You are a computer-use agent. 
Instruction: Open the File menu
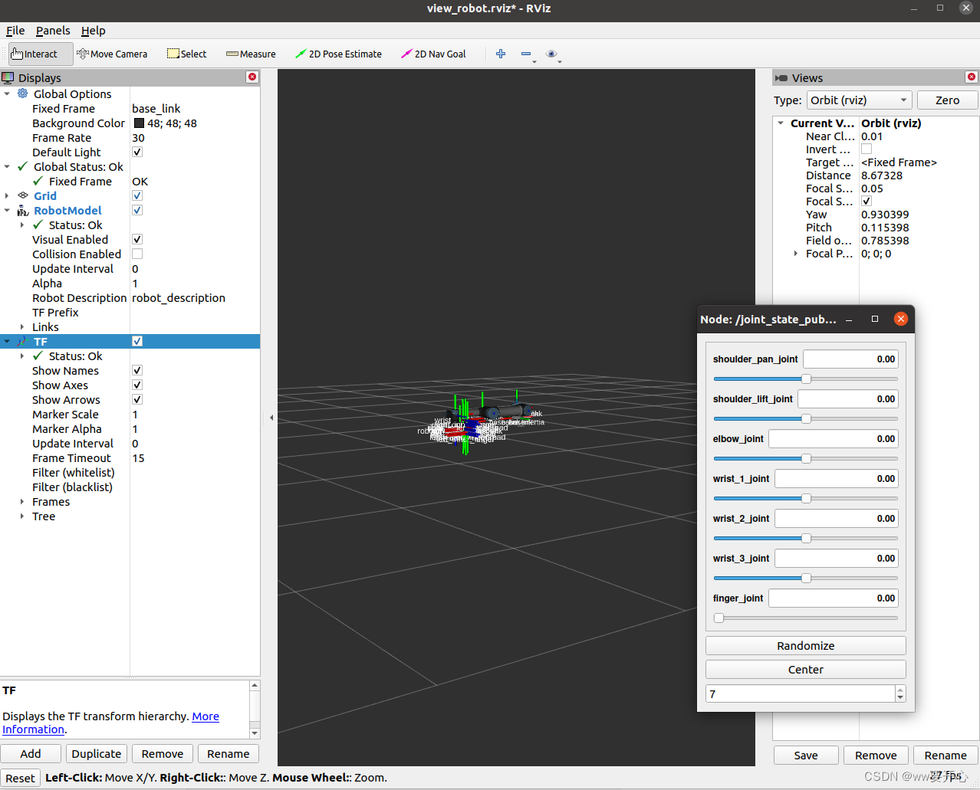15,31
